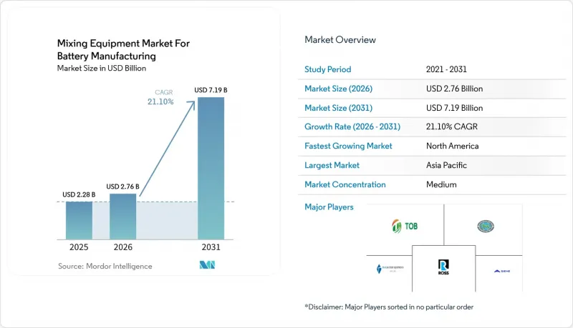Click the 2025 axis label
The width and height of the screenshot is (573, 328).
pyautogui.click(x=79, y=247)
